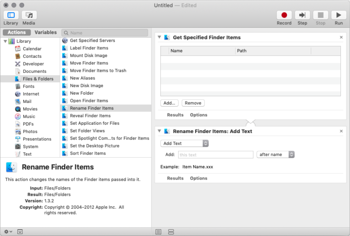This screenshot has height=236, width=350.
Task: Select Set Spotlight Comments for Finder Items
Action: click(106, 139)
